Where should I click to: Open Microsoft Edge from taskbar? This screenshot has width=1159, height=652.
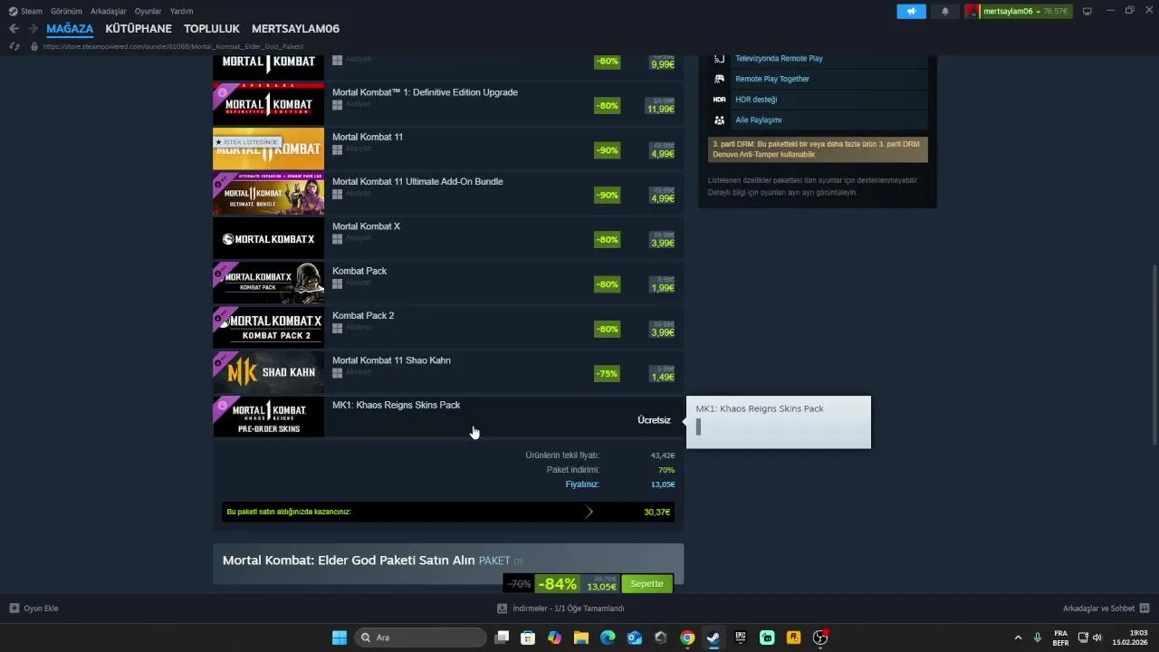(x=608, y=638)
